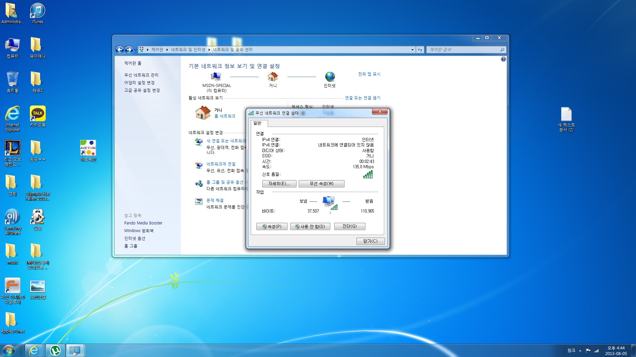The width and height of the screenshot is (636, 357).
Task: Show hidden tray icons arrow
Action: coord(580,351)
